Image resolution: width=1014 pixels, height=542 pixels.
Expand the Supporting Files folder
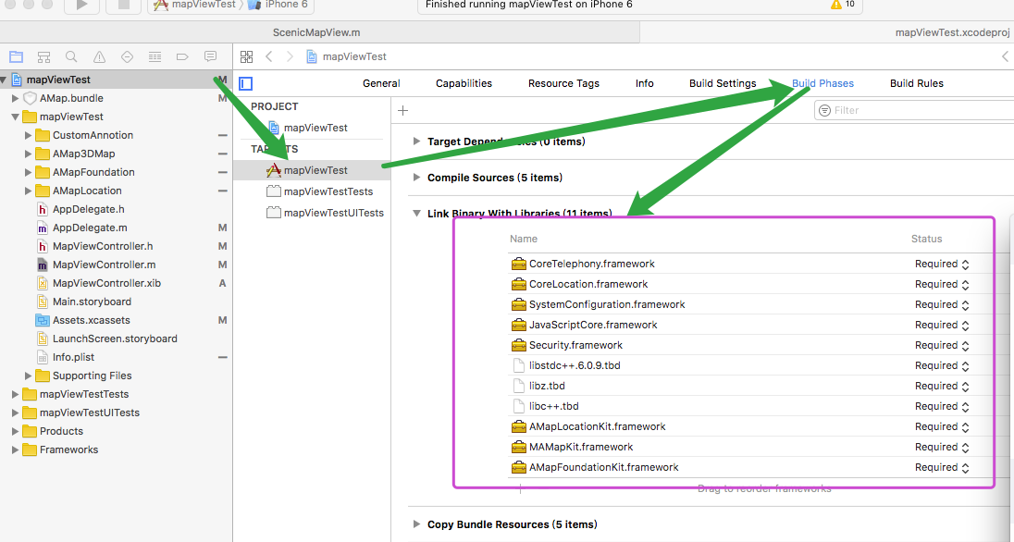coord(28,376)
